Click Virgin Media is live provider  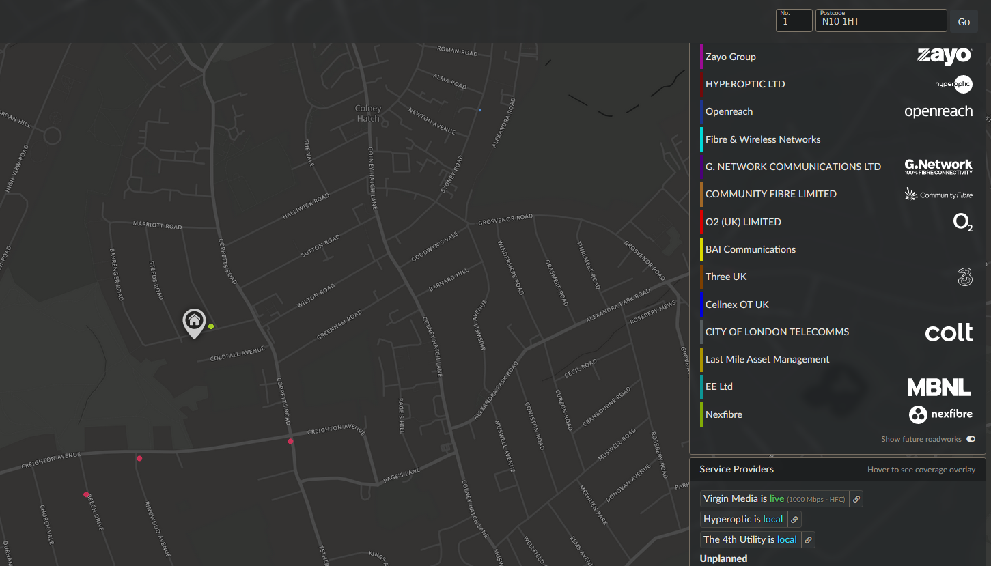pyautogui.click(x=775, y=499)
